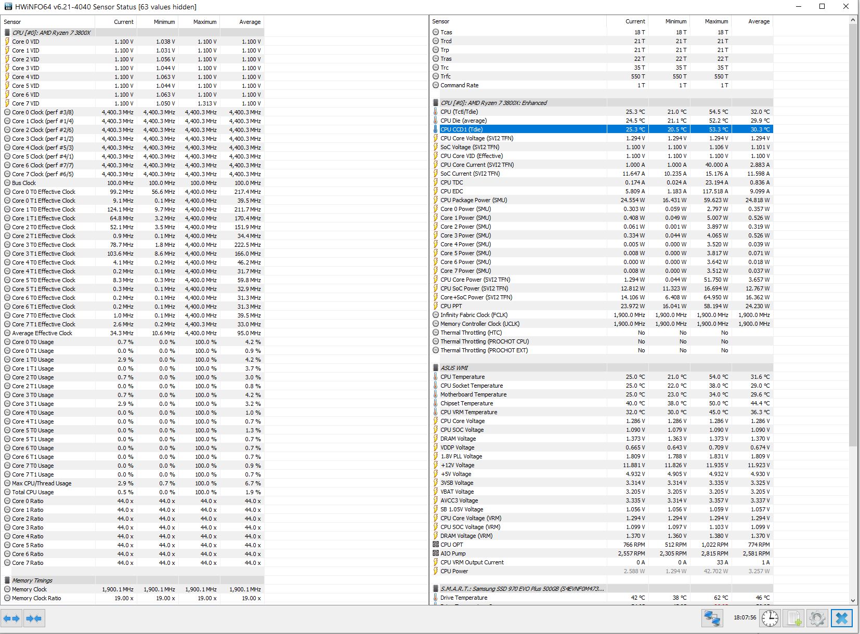The image size is (860, 634).
Task: Click the AIO Pump fan icon
Action: tap(436, 553)
